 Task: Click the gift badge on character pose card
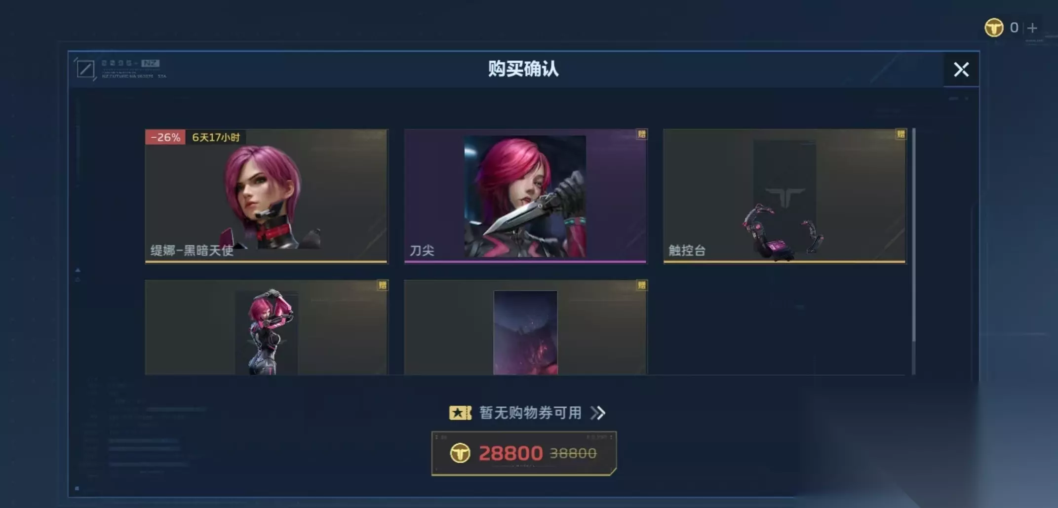pyautogui.click(x=382, y=285)
